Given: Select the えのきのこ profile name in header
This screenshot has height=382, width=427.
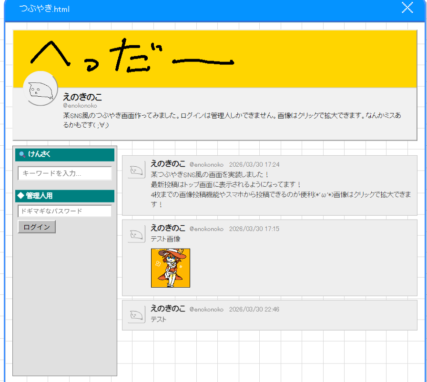Looking at the screenshot, I should pos(82,97).
